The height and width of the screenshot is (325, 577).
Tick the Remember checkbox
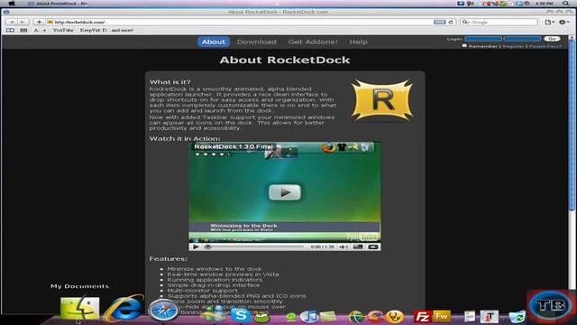[464, 46]
